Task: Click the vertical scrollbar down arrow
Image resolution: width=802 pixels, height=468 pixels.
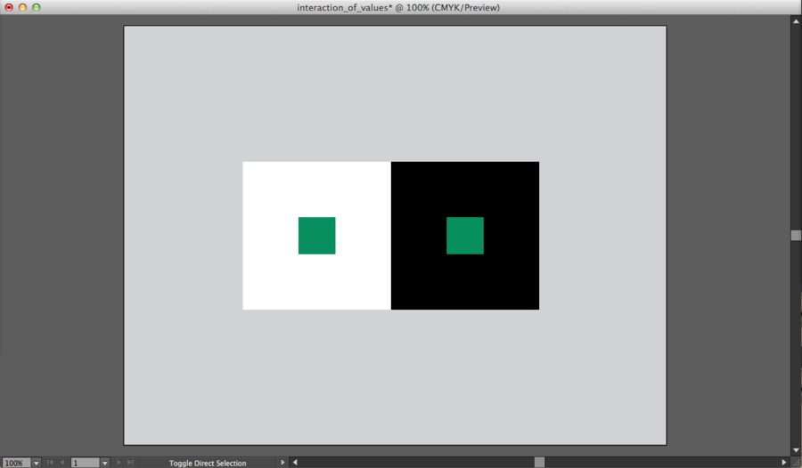Action: point(796,450)
